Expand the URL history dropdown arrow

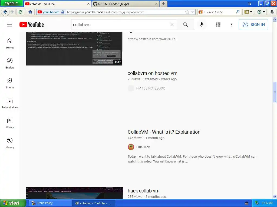point(192,12)
